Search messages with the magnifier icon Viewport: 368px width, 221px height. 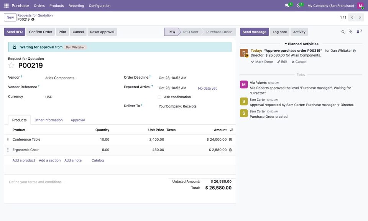click(343, 32)
